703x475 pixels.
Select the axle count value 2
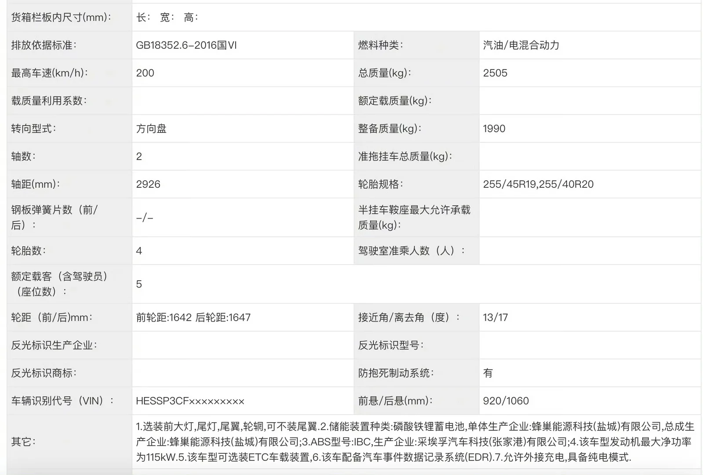[x=139, y=157]
